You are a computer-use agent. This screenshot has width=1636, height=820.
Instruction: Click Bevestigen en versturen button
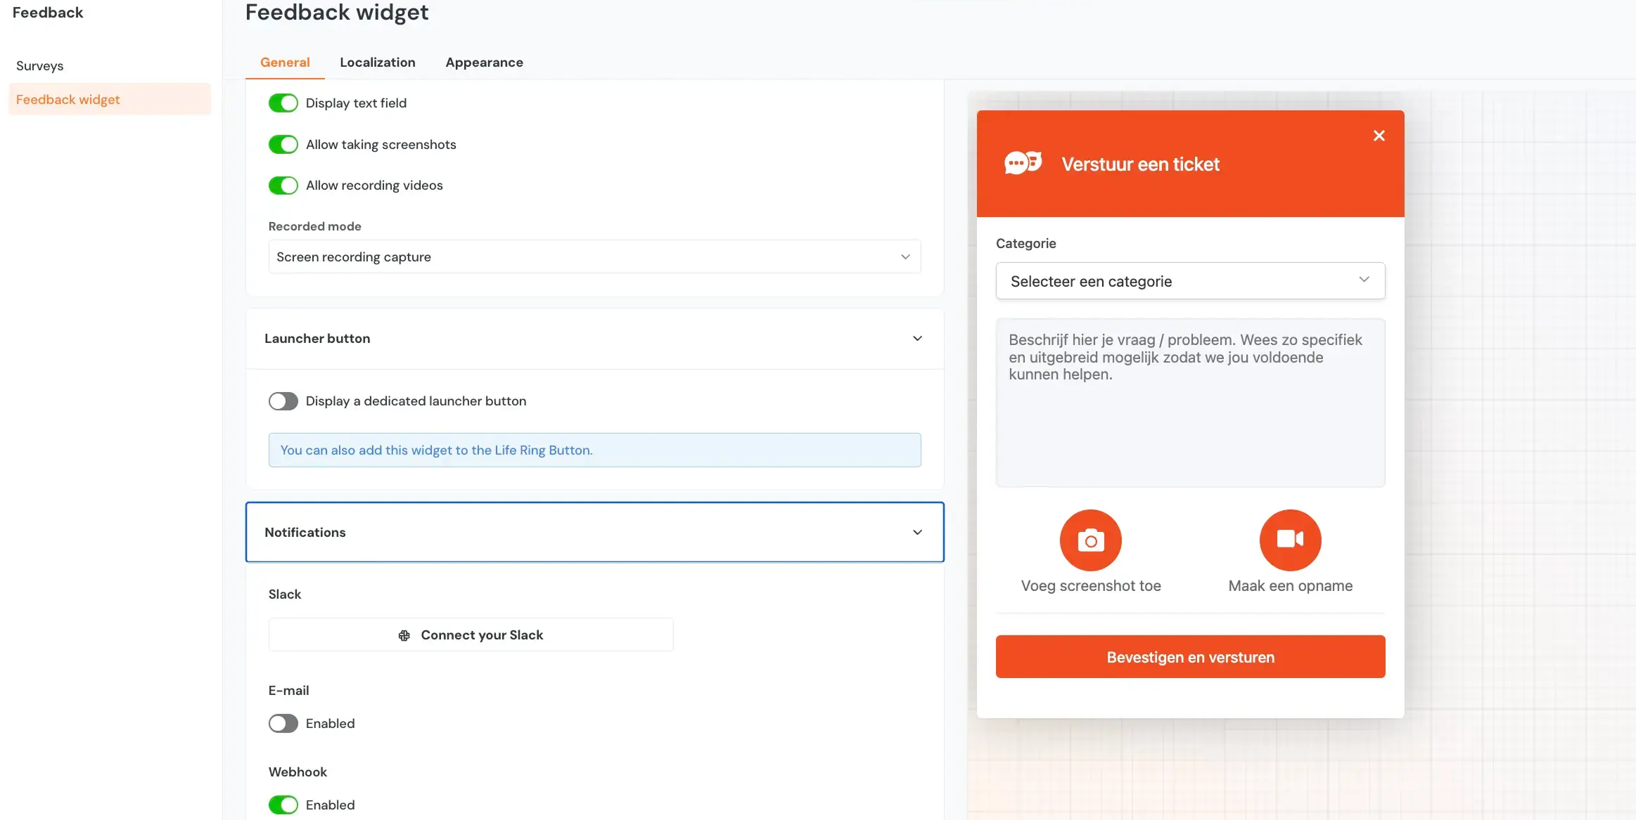coord(1189,656)
